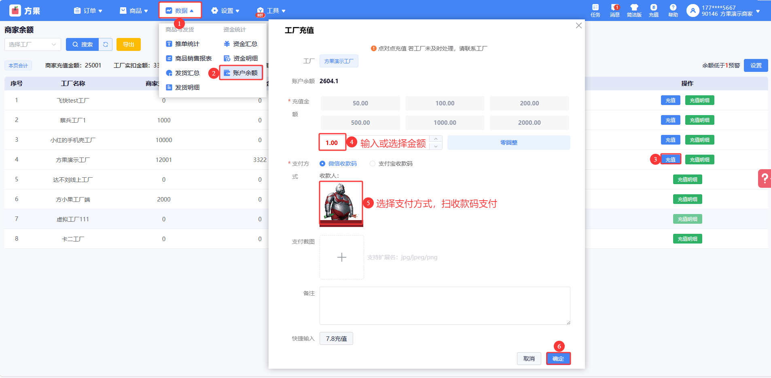Choose 账户余额 from the 数据 menu

point(241,73)
